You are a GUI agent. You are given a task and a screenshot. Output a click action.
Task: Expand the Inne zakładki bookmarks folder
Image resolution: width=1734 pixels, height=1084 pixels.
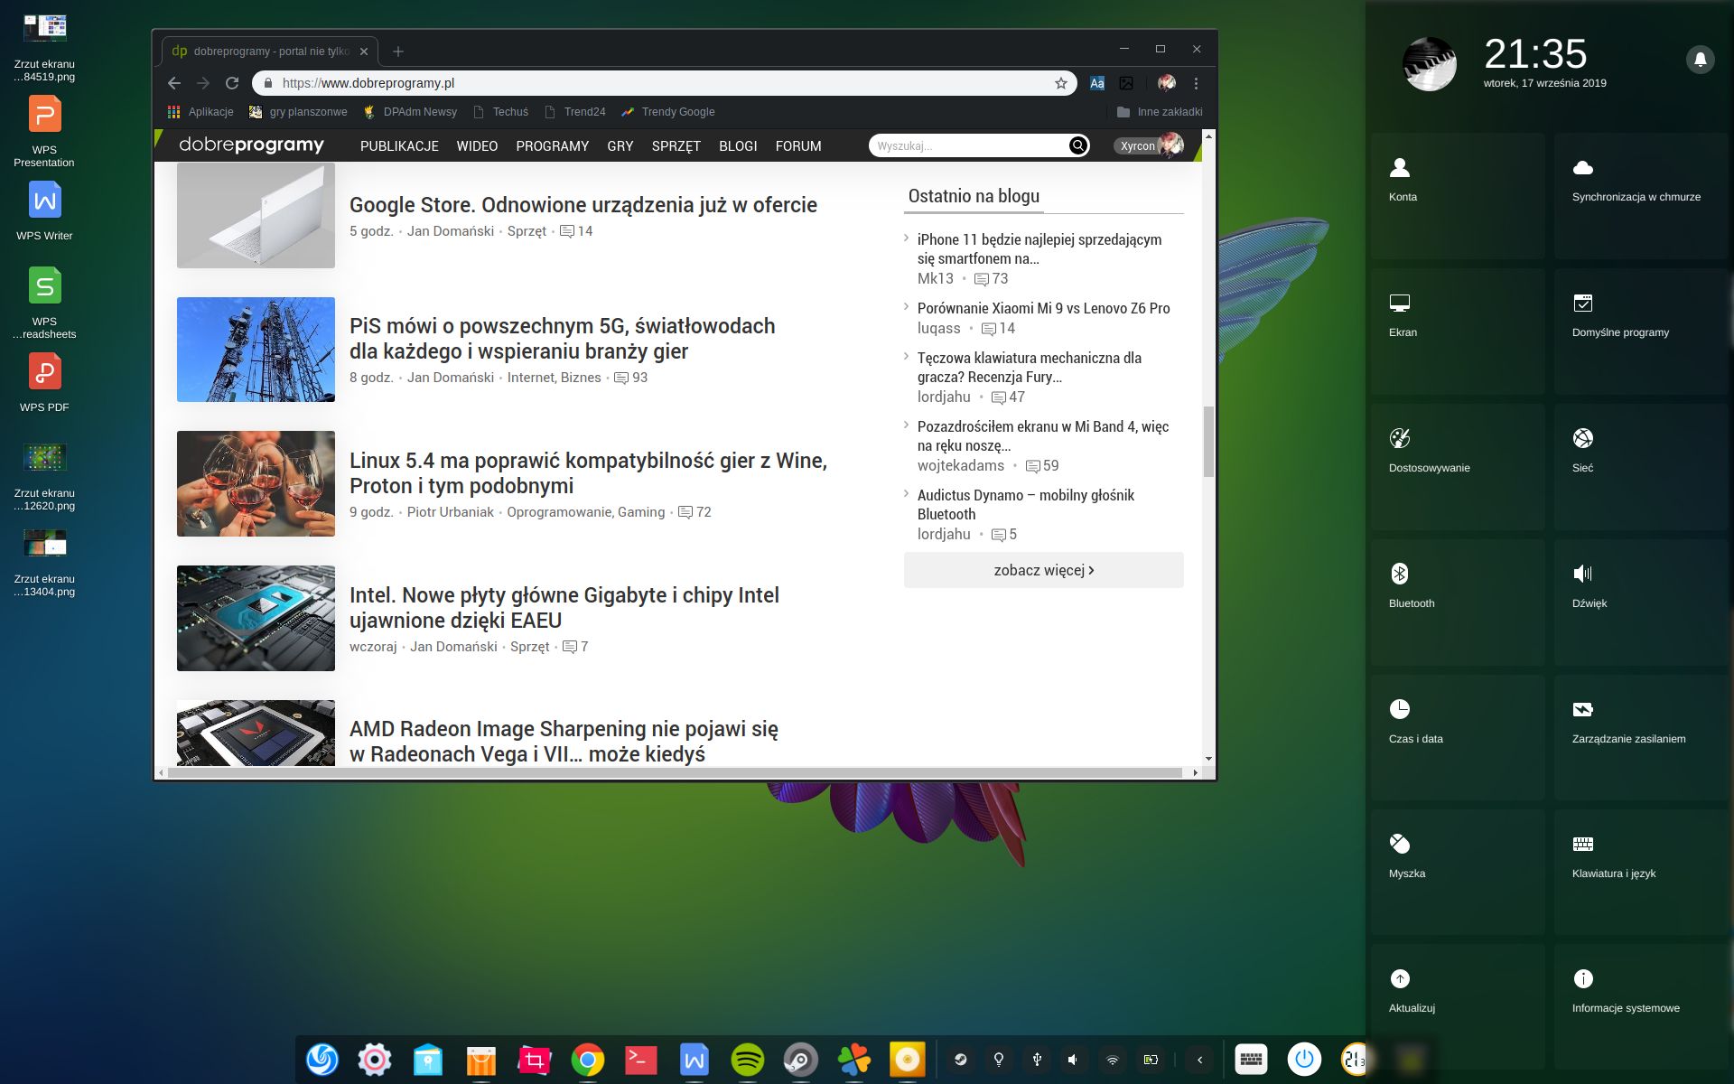[x=1163, y=111]
